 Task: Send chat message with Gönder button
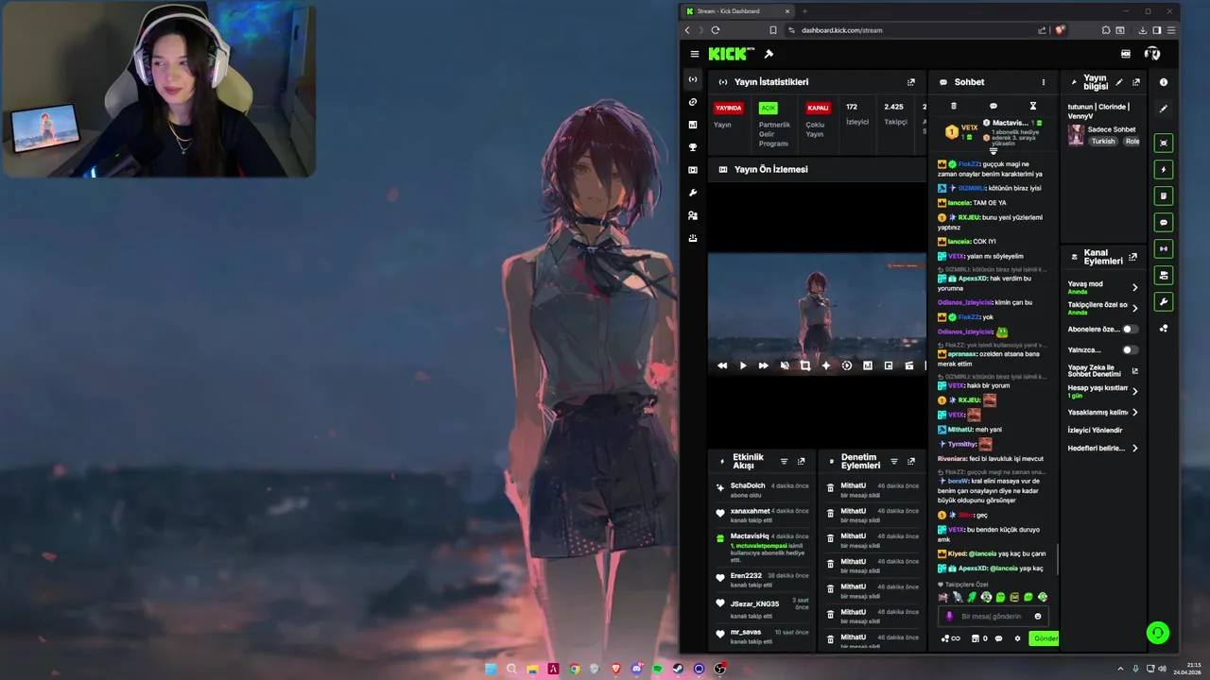1045,638
